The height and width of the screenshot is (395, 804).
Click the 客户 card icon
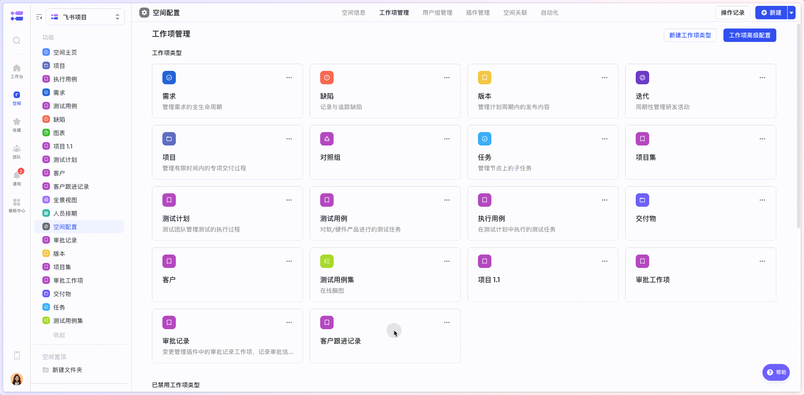[169, 261]
